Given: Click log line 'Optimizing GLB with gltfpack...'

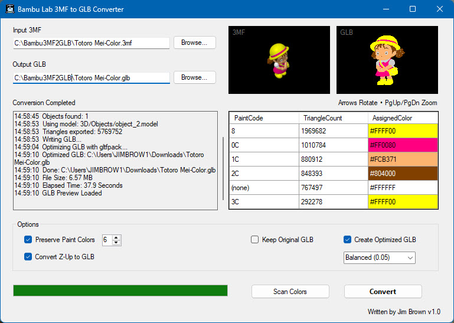Looking at the screenshot, I should [x=71, y=147].
